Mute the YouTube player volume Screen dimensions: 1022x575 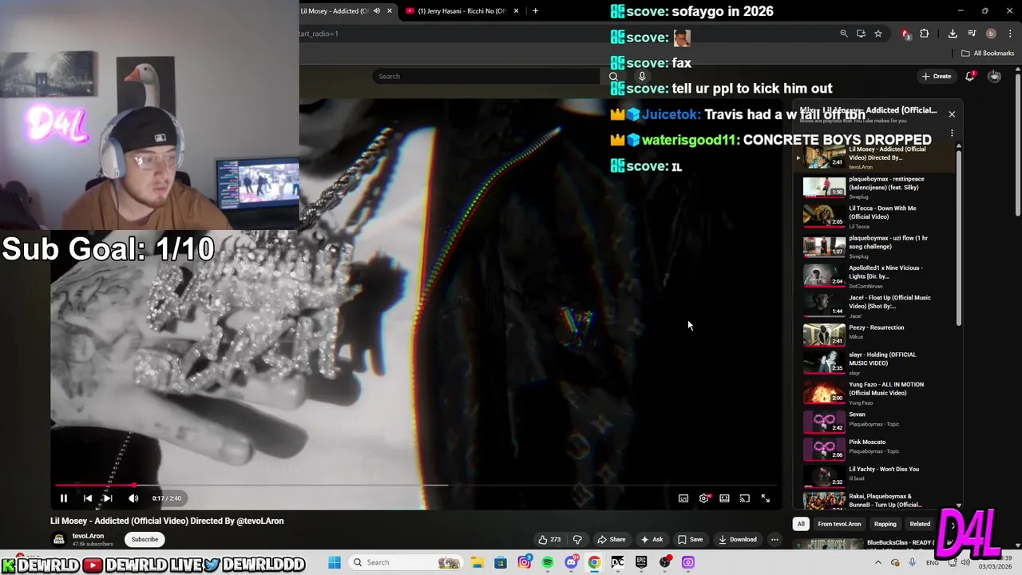[133, 498]
